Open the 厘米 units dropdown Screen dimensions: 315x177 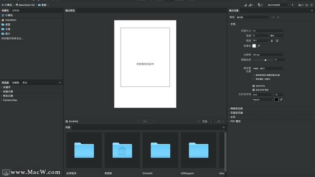(x=277, y=35)
